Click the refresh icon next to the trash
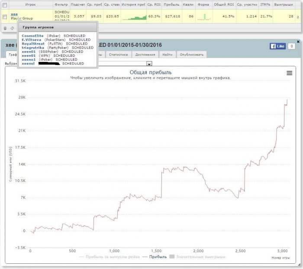The height and width of the screenshot is (269, 303). point(12,28)
